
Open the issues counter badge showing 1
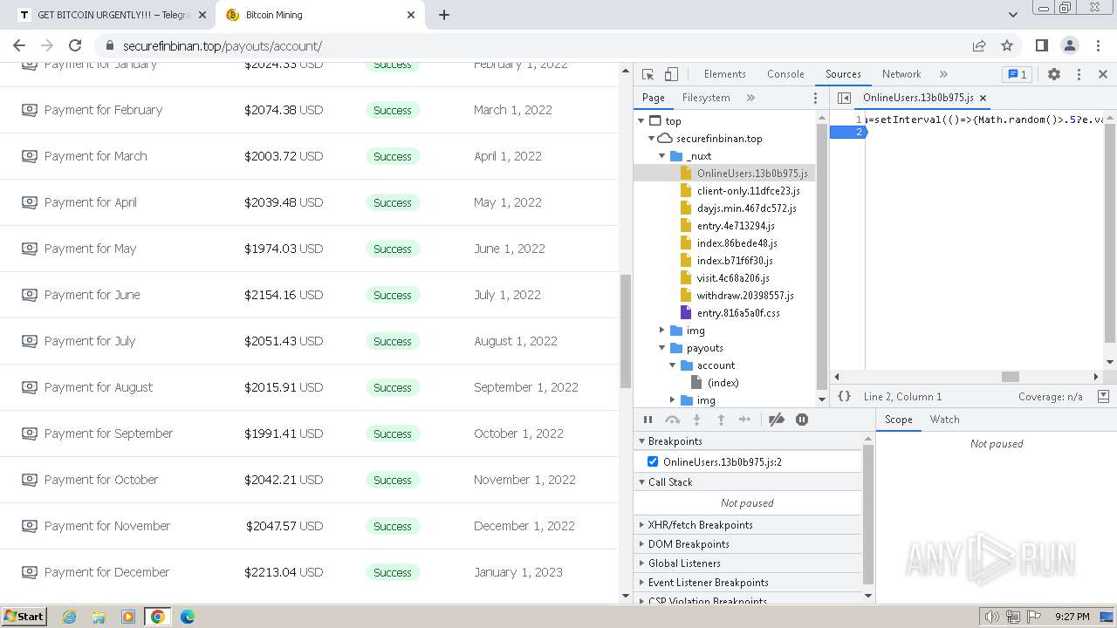(1016, 74)
